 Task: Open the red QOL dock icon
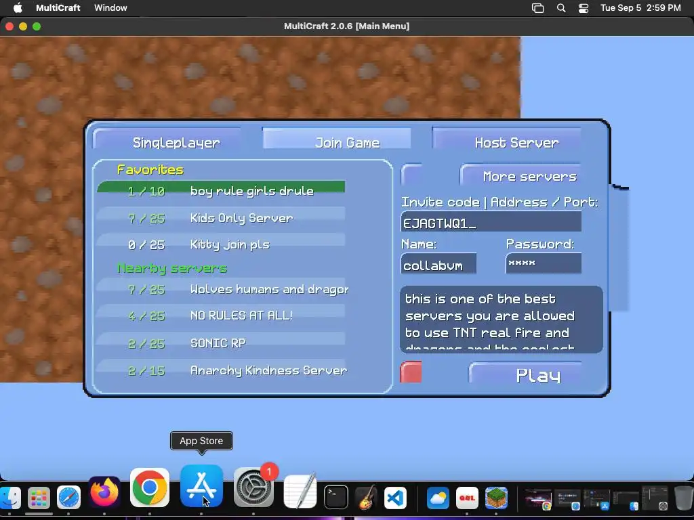click(x=467, y=498)
